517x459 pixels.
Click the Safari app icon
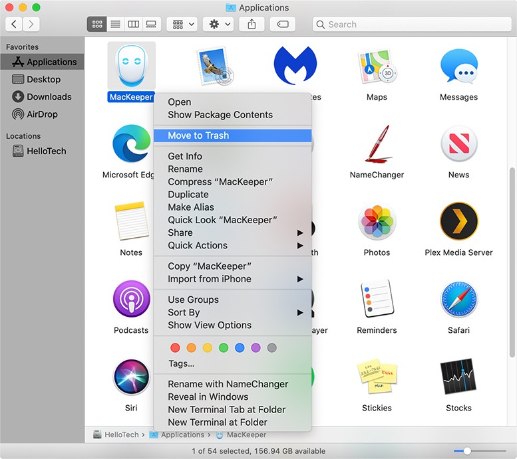point(458,300)
